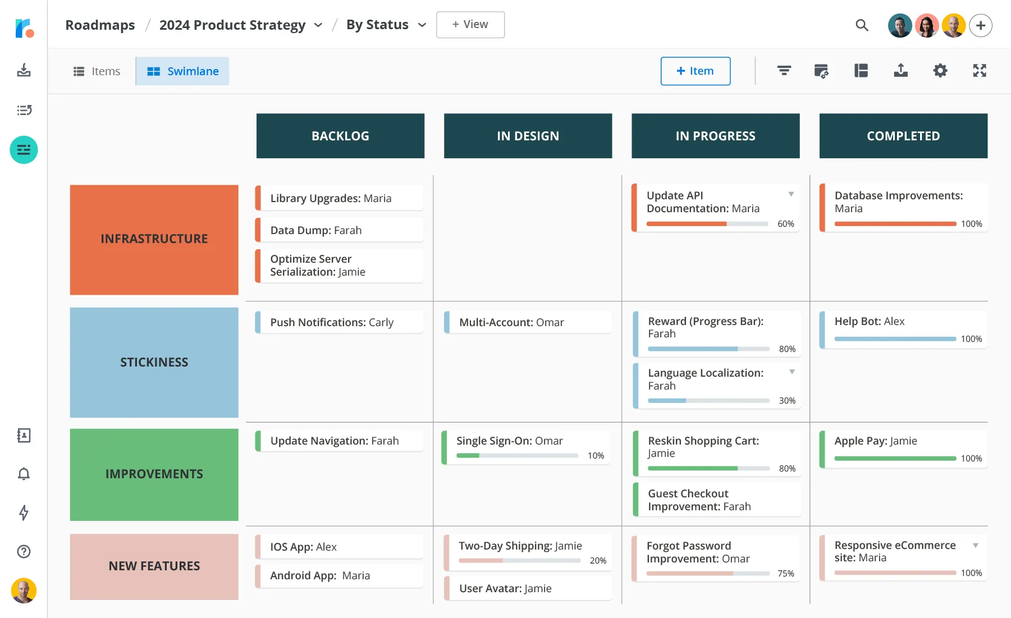Click the + View button
The width and height of the screenshot is (1011, 618).
[470, 25]
